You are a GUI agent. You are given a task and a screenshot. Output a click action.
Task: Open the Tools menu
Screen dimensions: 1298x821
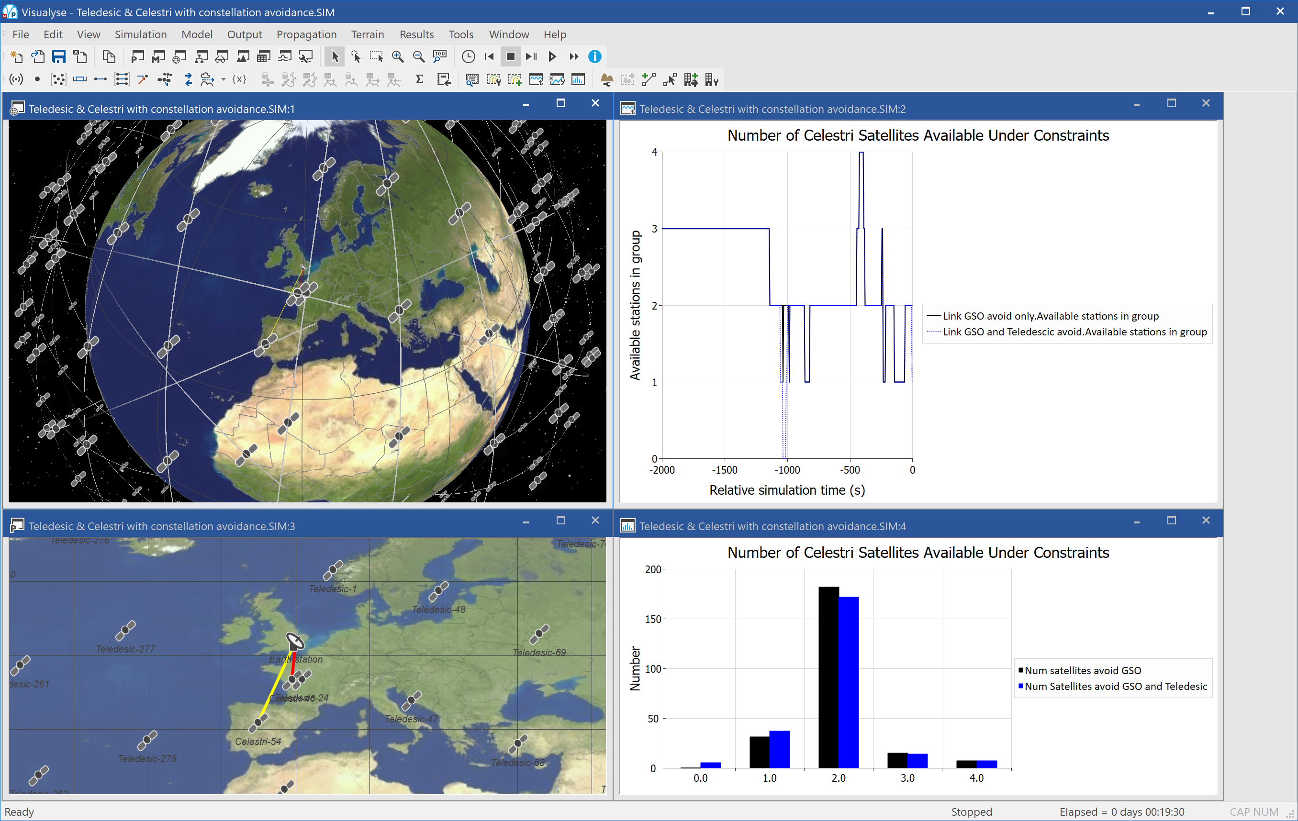pyautogui.click(x=461, y=34)
